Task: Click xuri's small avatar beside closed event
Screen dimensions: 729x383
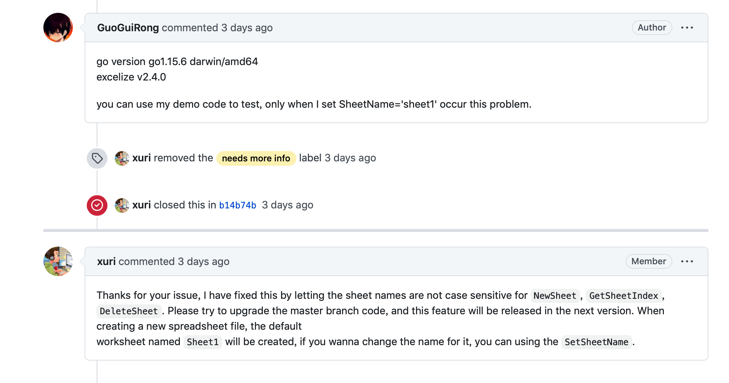Action: (x=122, y=205)
